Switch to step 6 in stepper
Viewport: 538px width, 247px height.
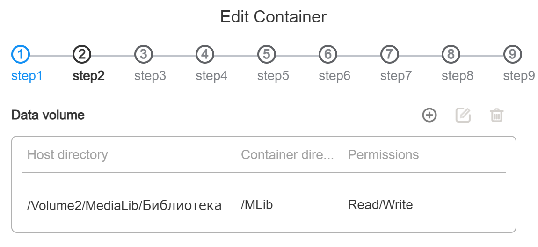(x=328, y=55)
